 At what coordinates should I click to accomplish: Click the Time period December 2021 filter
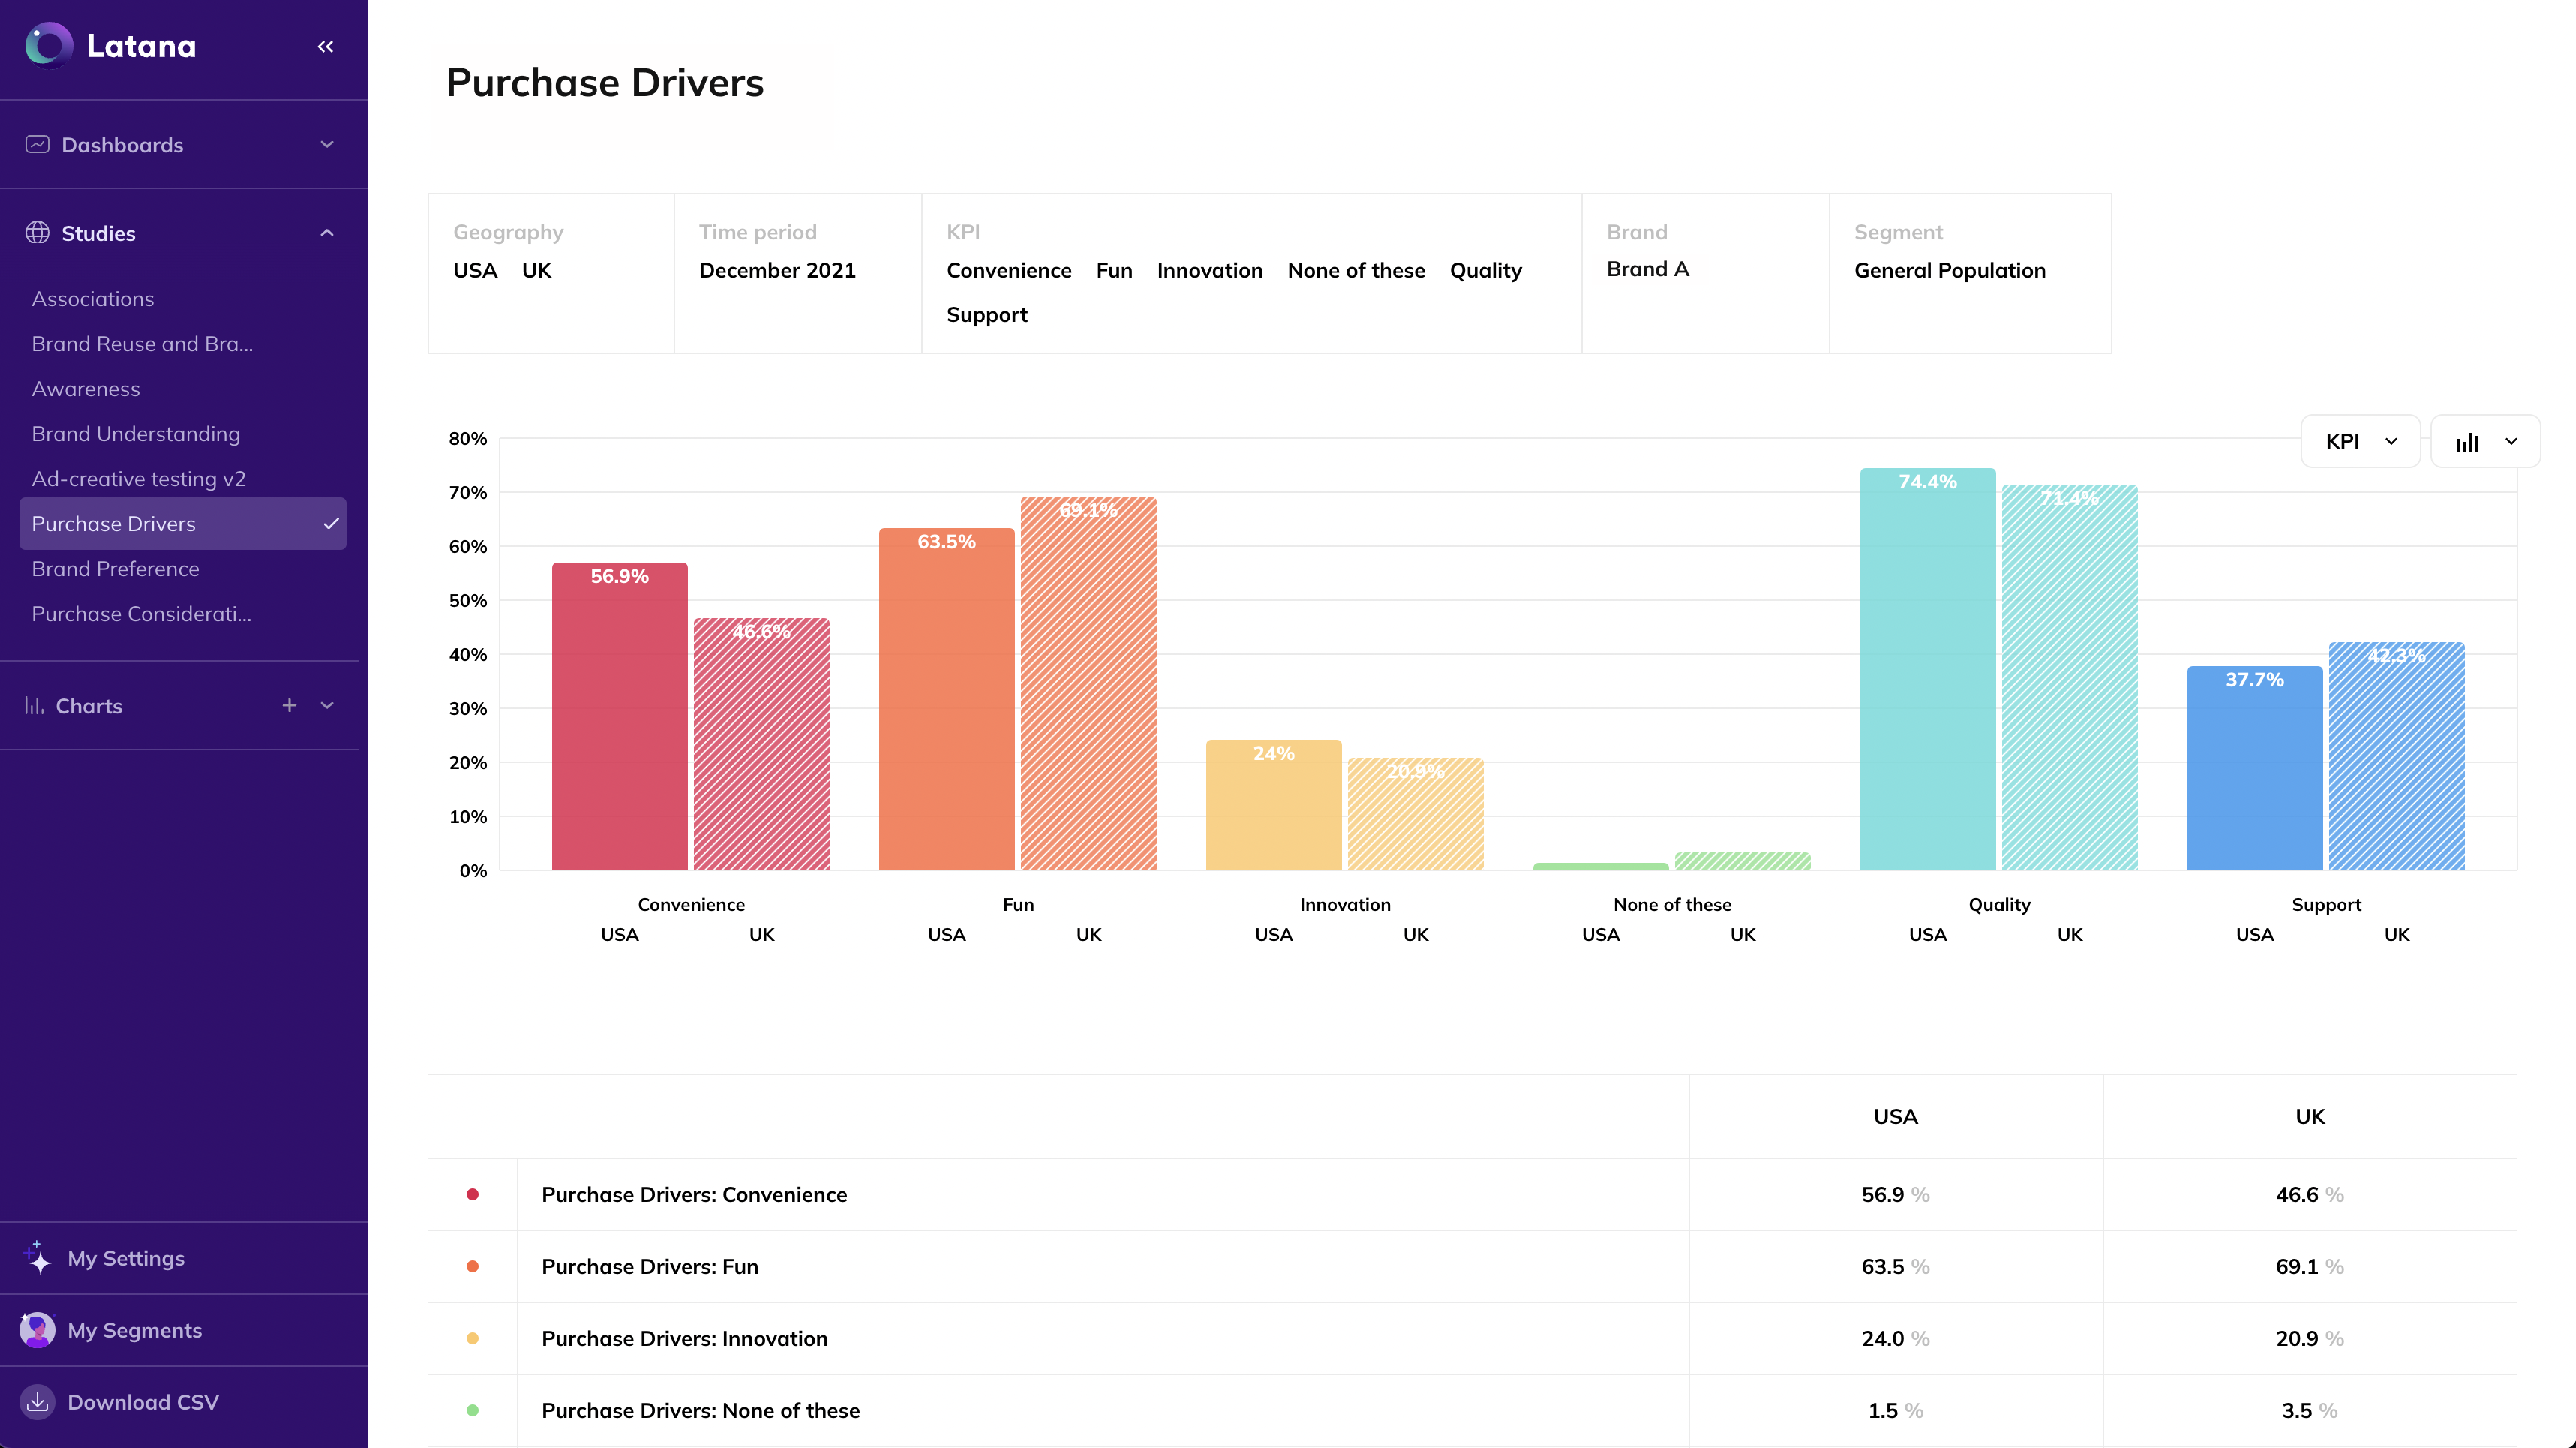777,270
